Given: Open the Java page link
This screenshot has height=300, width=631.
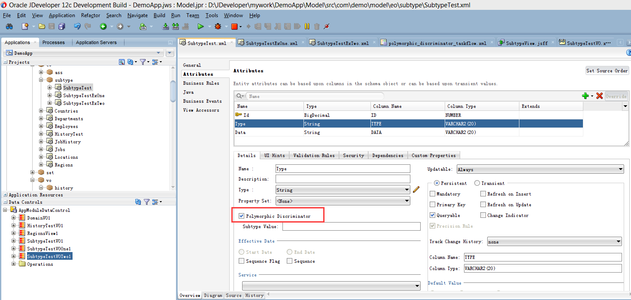Looking at the screenshot, I should pyautogui.click(x=188, y=92).
